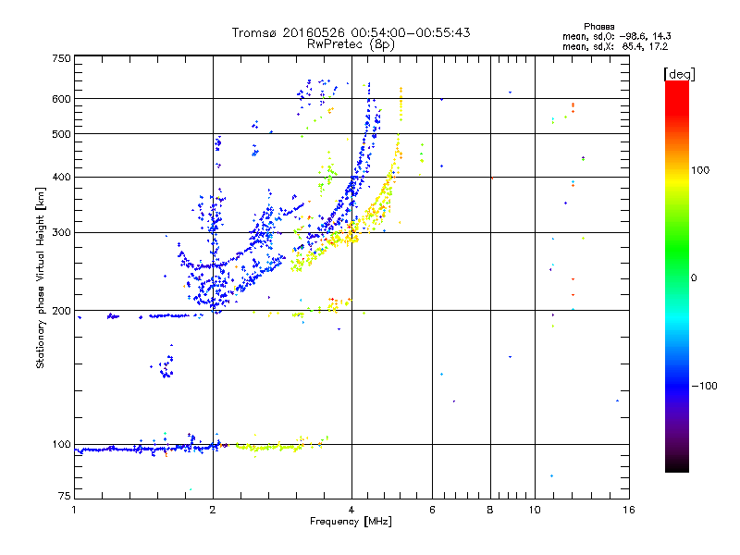
Task: Click the '200' y-axis tick label
Action: coord(61,311)
